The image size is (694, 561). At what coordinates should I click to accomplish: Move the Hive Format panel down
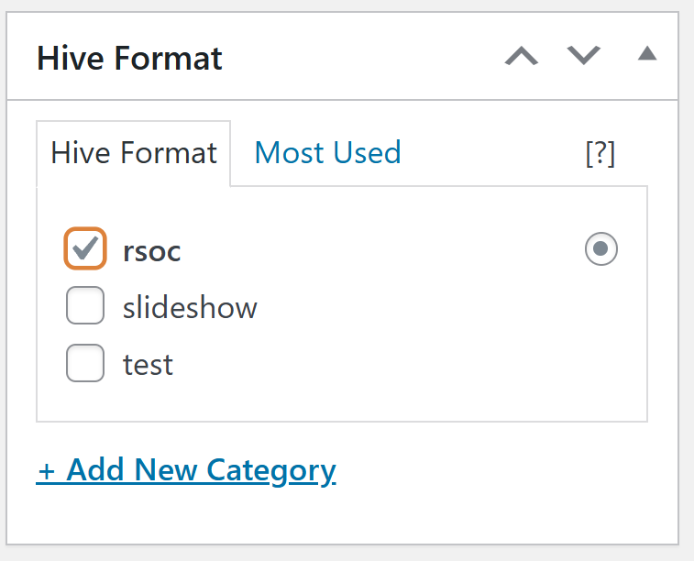pyautogui.click(x=583, y=57)
